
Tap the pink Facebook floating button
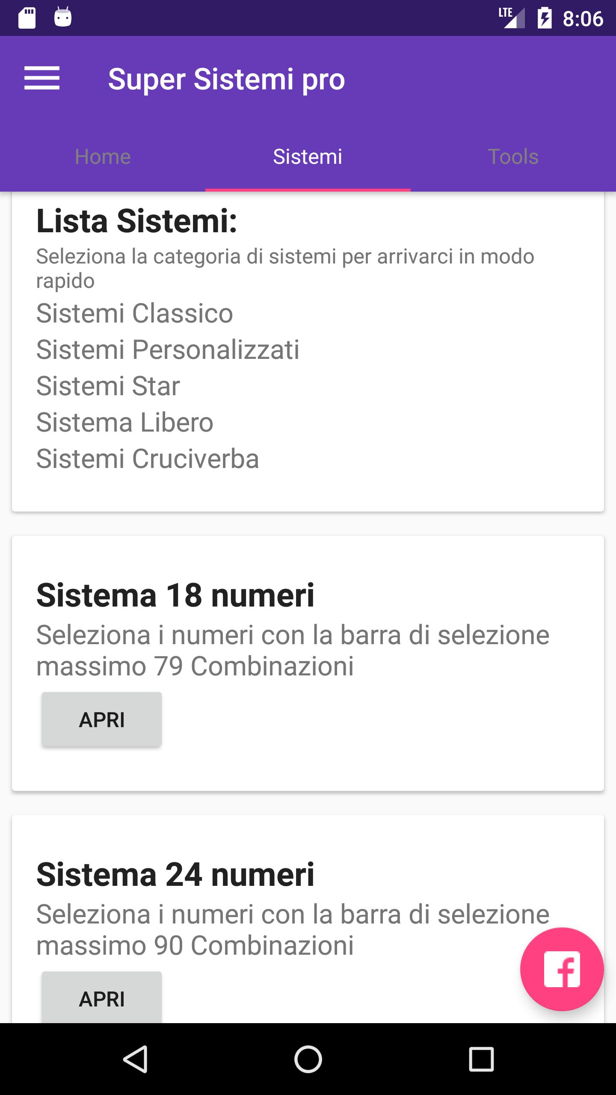click(x=561, y=969)
